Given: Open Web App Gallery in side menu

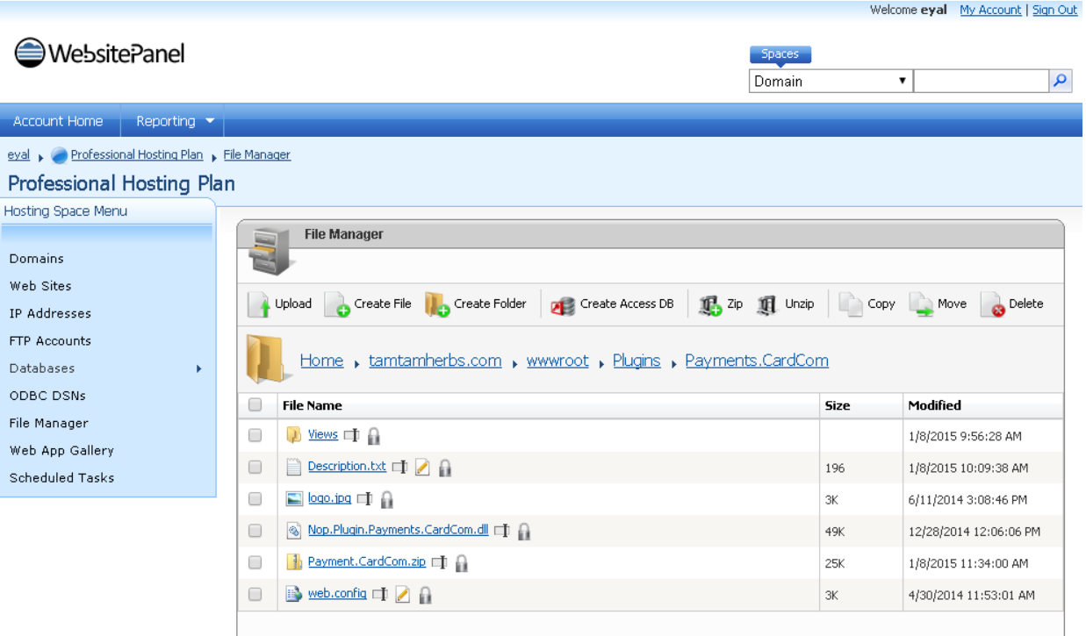Looking at the screenshot, I should (x=61, y=450).
